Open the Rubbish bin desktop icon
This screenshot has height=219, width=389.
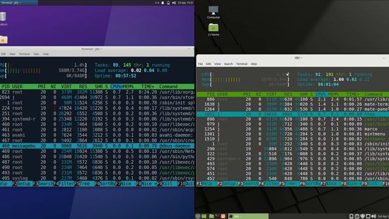point(3,19)
